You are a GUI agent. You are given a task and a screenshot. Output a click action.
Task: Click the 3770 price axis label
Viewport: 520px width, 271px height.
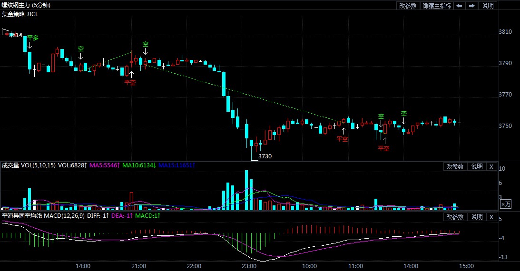505,95
